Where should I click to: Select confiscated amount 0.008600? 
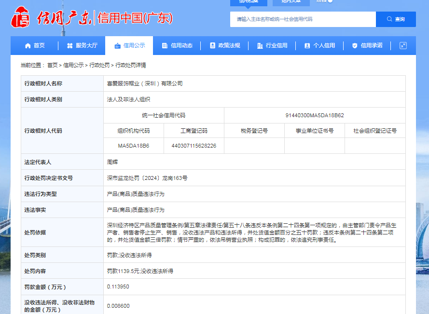(118, 306)
